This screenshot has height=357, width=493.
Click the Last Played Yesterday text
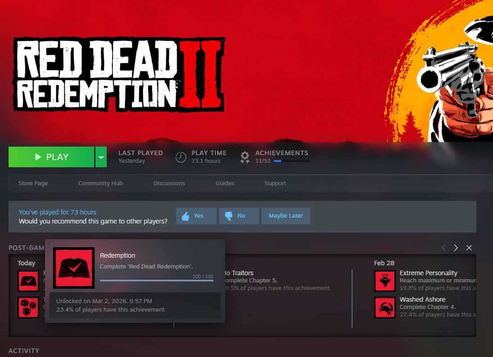[140, 156]
